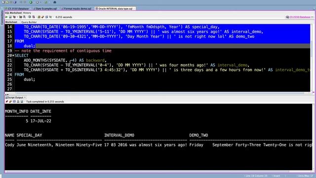Click the green Back navigation icon
This screenshot has width=316, height=178.
tap(31, 2)
